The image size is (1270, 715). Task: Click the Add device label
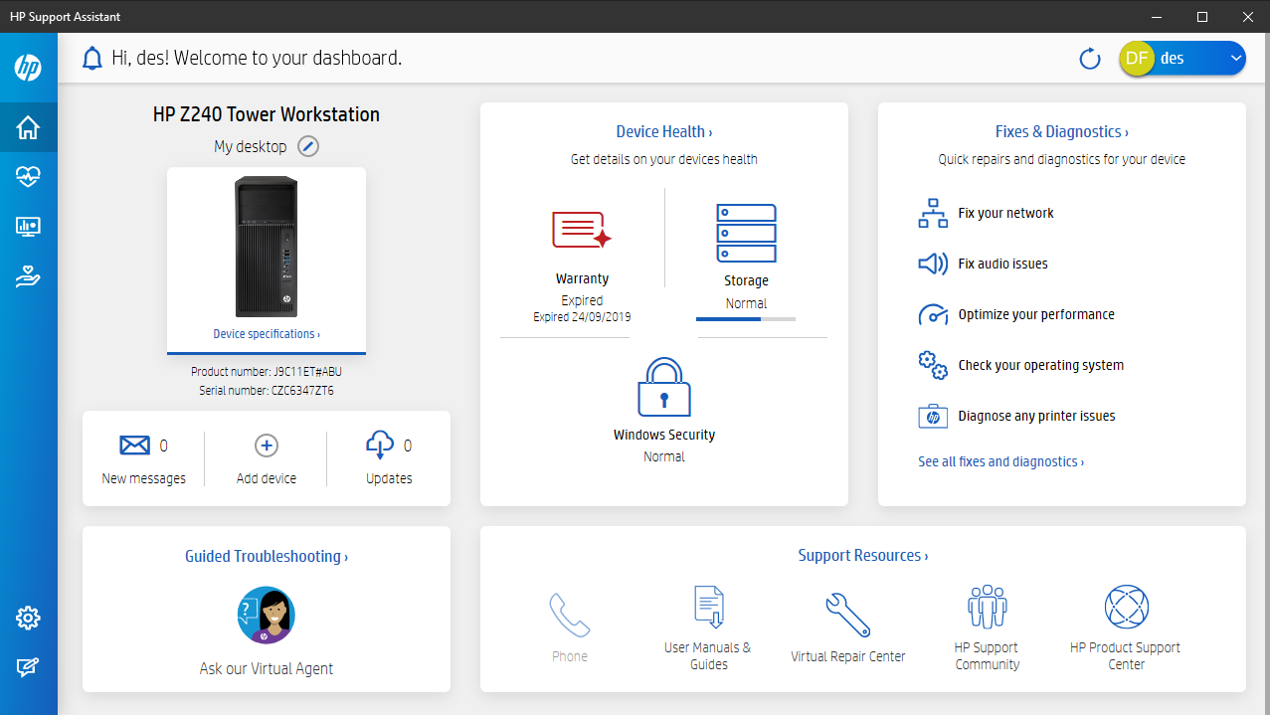pyautogui.click(x=267, y=478)
